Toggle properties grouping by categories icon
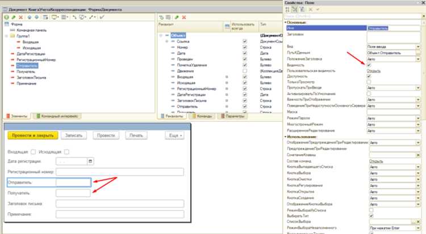The image size is (426, 234). click(294, 10)
